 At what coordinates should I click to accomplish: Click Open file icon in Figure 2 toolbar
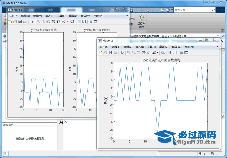click(105, 53)
